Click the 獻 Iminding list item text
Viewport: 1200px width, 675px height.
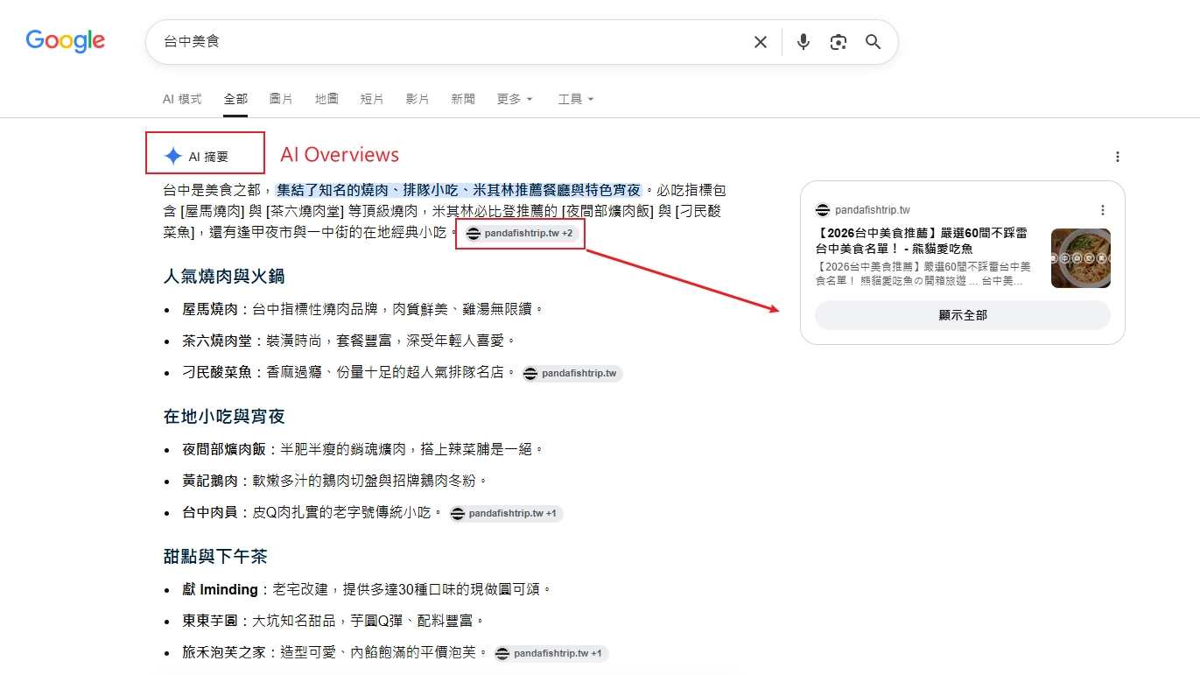point(368,589)
